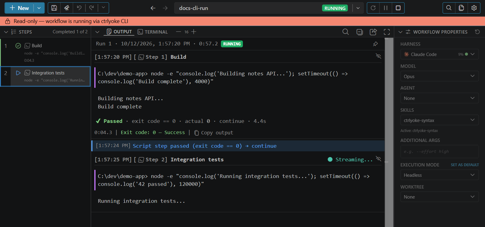Click the fullscreen output icon
Image resolution: width=485 pixels, height=227 pixels.
coord(387,32)
